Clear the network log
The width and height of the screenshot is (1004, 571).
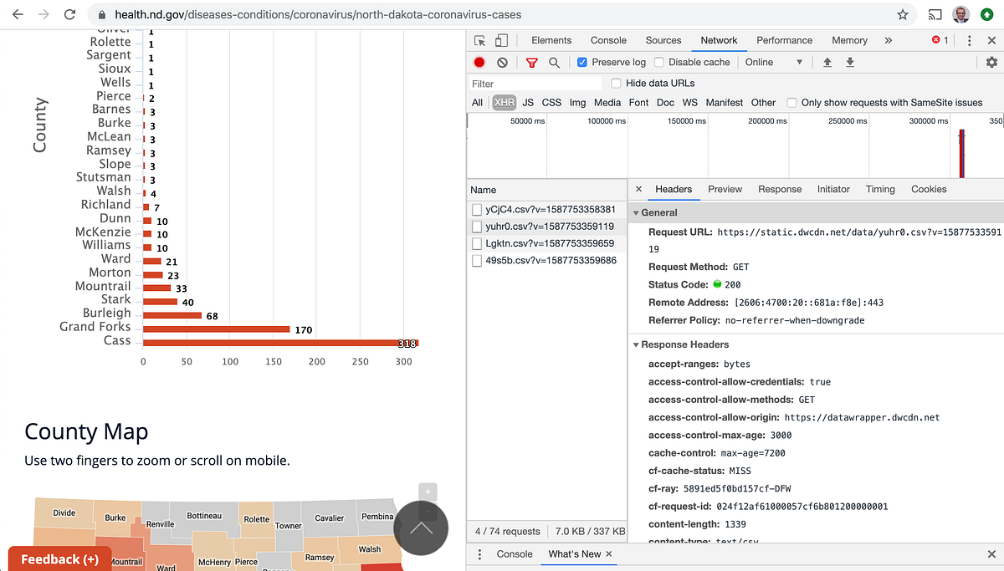(x=502, y=62)
